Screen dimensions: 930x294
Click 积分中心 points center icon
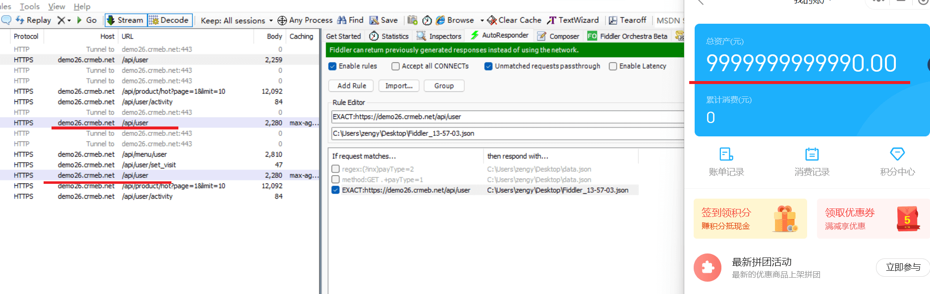click(x=897, y=154)
